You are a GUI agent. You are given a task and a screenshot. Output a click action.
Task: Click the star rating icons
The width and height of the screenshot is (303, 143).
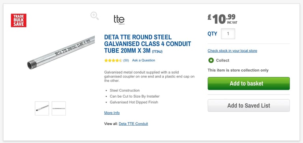pyautogui.click(x=113, y=60)
